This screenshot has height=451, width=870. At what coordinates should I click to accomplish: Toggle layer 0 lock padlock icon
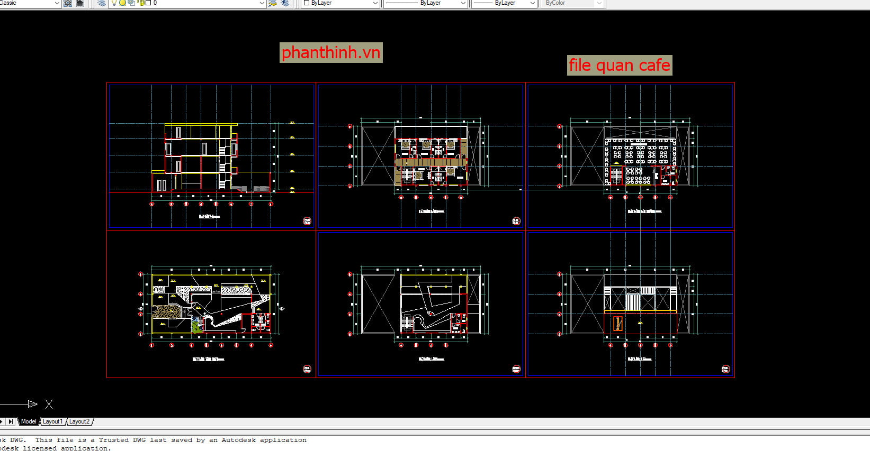point(140,3)
